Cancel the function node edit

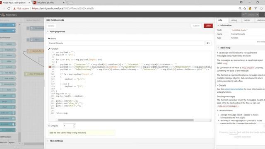[196, 26]
